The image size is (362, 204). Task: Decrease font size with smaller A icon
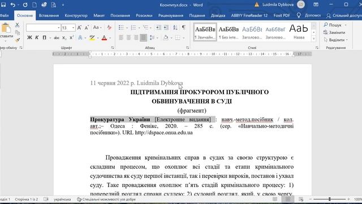[x=87, y=28]
